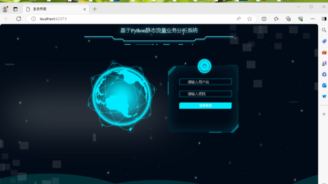Open Games in the sidebar

pyautogui.click(x=324, y=63)
